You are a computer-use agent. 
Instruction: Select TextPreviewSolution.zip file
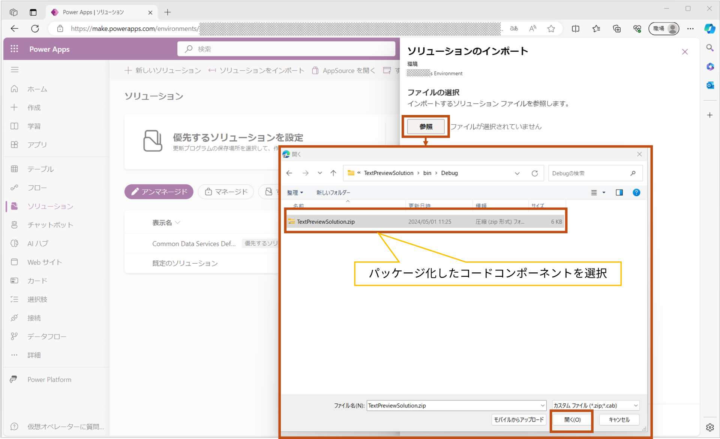pos(425,222)
